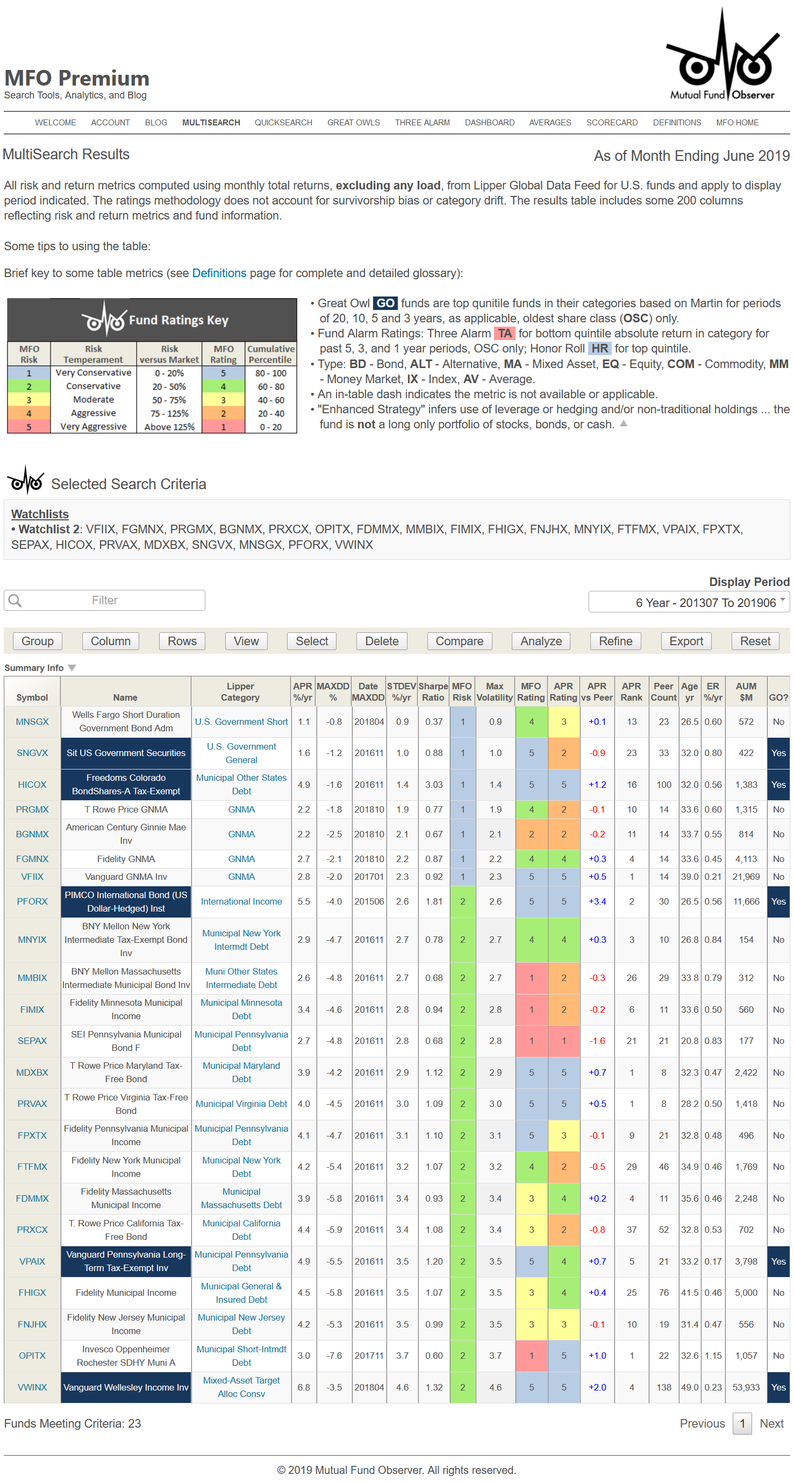The image size is (794, 1482).
Task: Open the VWINX symbol link
Action: coord(32,1387)
